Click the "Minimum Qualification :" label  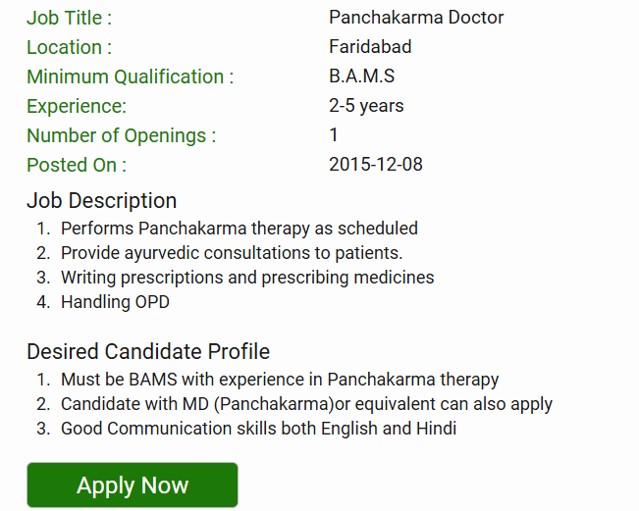point(130,77)
